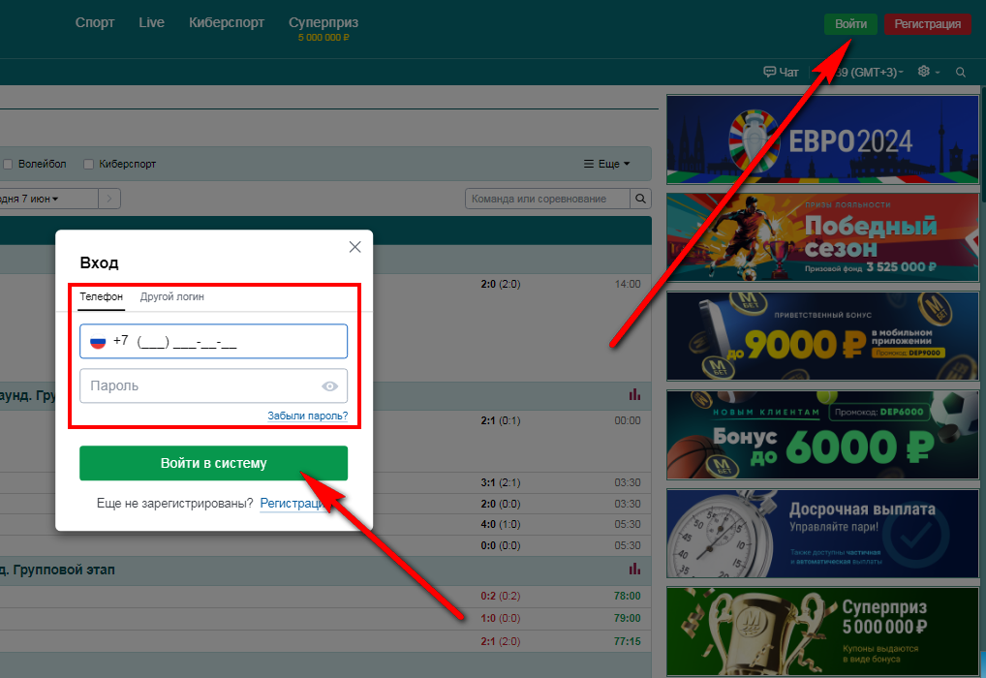Screen dimensions: 986x678
Task: Click statistics icon beside Групповой этап
Action: (x=634, y=570)
